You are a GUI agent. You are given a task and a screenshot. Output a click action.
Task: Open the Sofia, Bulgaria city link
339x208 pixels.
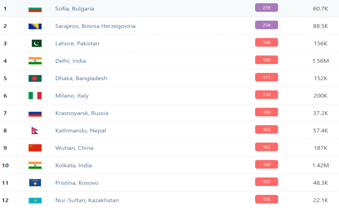[x=75, y=9]
